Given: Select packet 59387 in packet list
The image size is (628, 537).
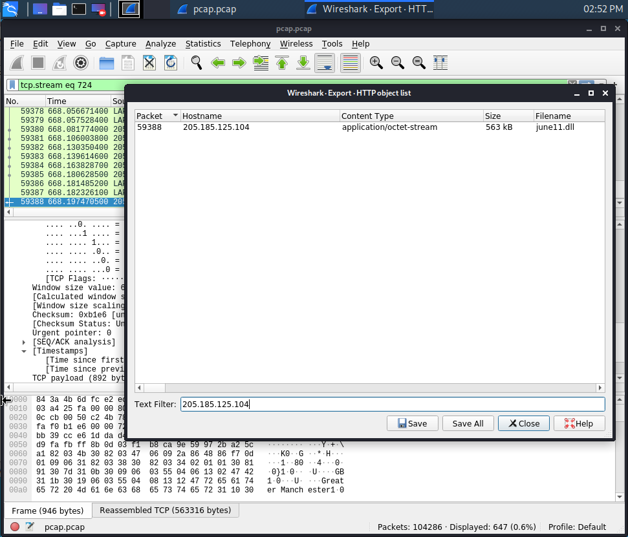Looking at the screenshot, I should (x=65, y=193).
